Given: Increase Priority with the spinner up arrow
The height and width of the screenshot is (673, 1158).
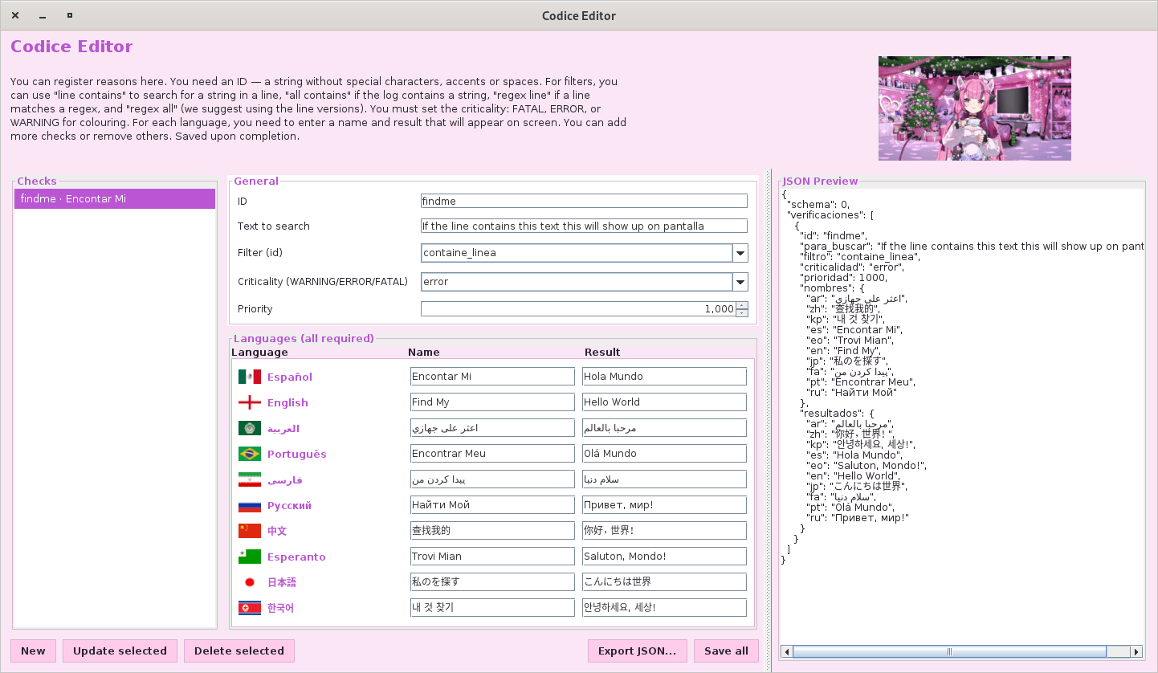Looking at the screenshot, I should 741,305.
